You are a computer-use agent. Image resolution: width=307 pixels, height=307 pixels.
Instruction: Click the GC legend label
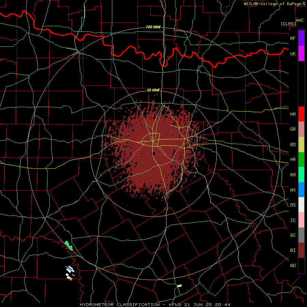tap(293, 235)
